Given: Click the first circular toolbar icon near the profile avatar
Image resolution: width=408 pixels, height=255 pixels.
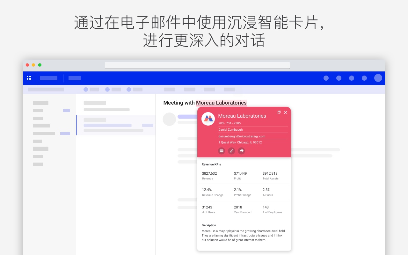Looking at the screenshot, I should coord(326,78).
